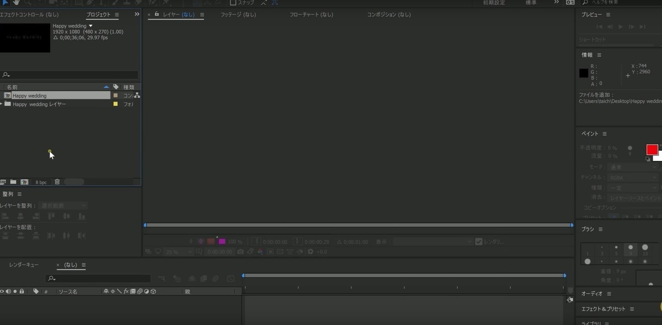Disable the render checkbox in the timeline
This screenshot has width=662, height=325.
pyautogui.click(x=479, y=241)
